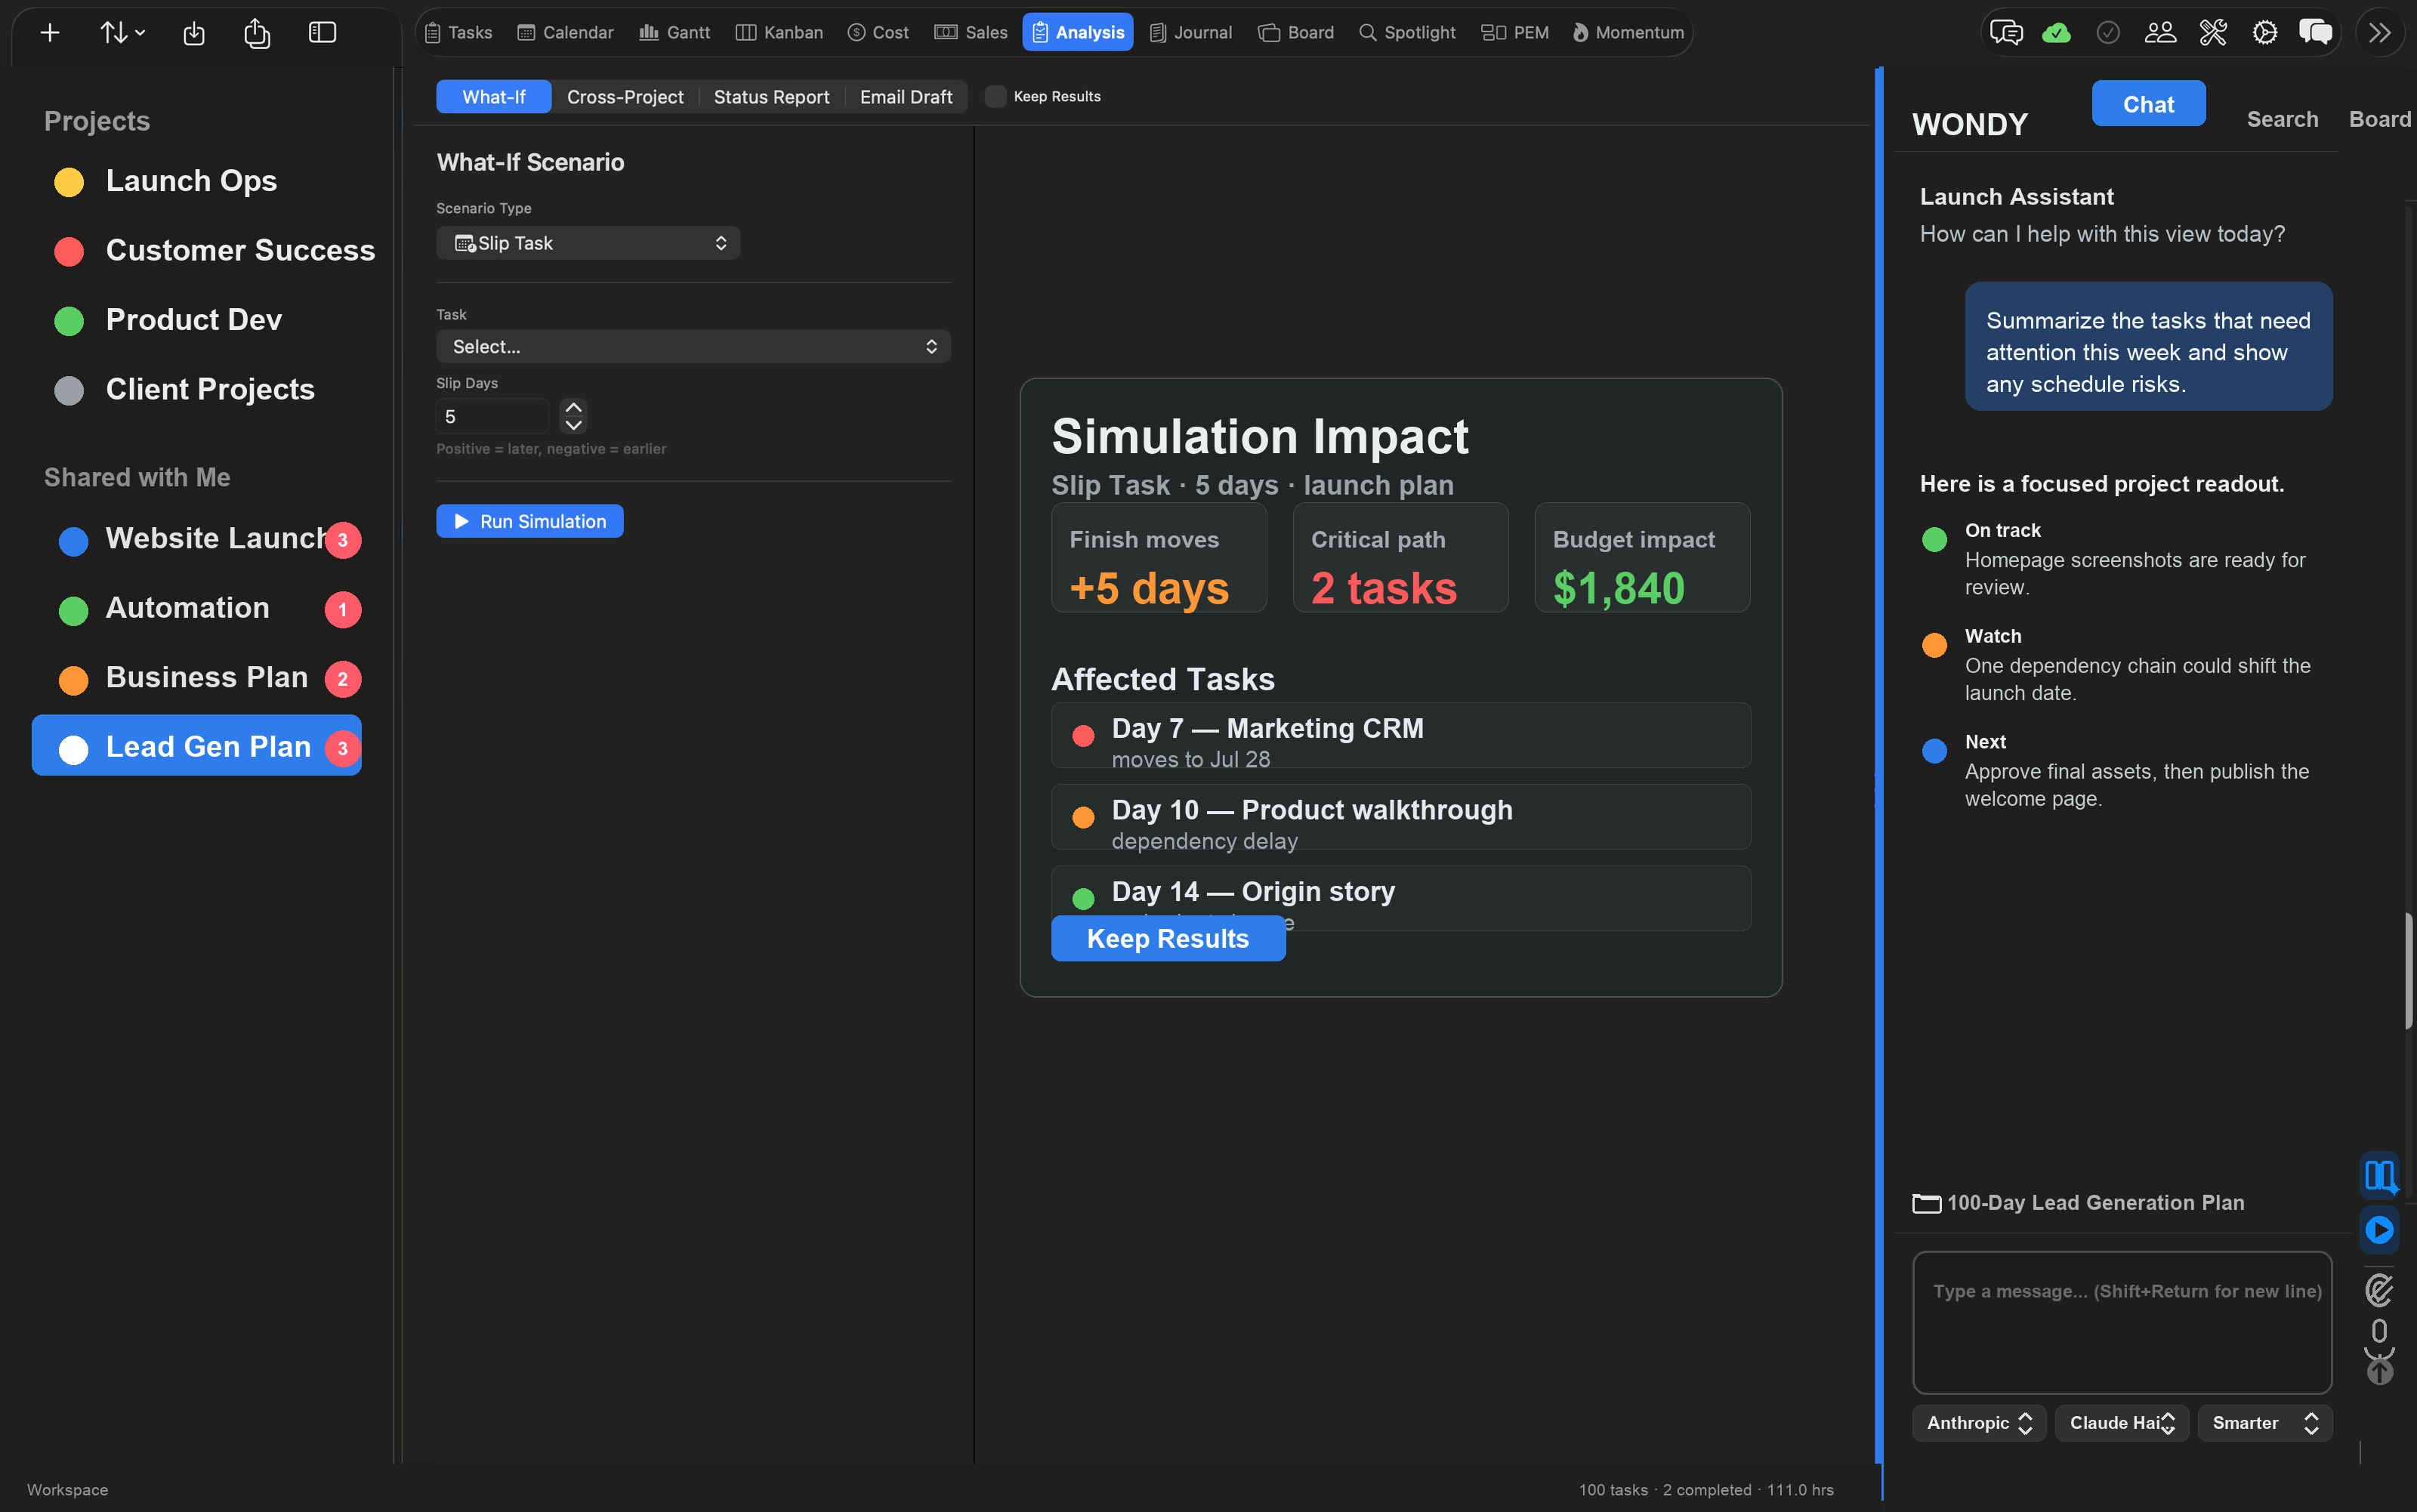The width and height of the screenshot is (2417, 1512).
Task: Open the Claude Hai model dropdown
Action: tap(2121, 1423)
